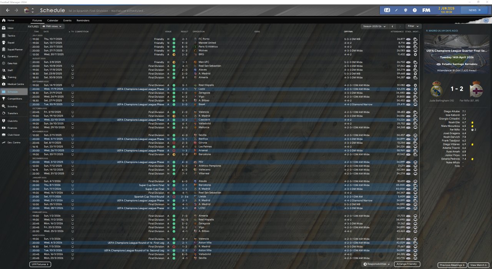This screenshot has width=492, height=269.
Task: Open Transfers in the sidebar
Action: [14, 113]
